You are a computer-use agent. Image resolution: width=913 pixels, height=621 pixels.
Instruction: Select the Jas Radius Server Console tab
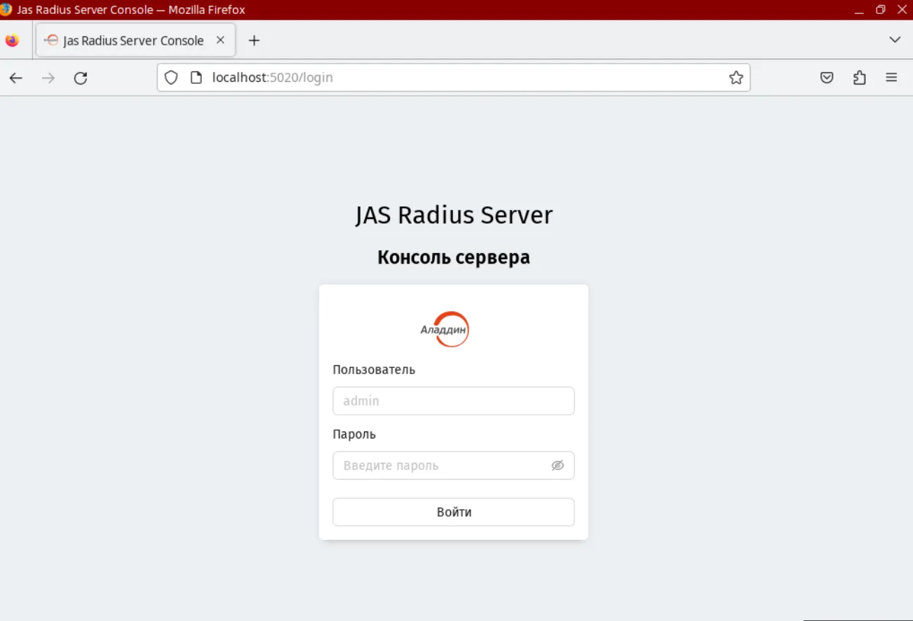tap(136, 41)
